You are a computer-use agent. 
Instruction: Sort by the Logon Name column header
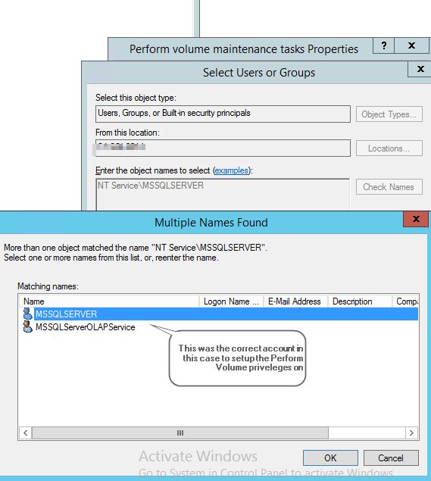pyautogui.click(x=231, y=301)
